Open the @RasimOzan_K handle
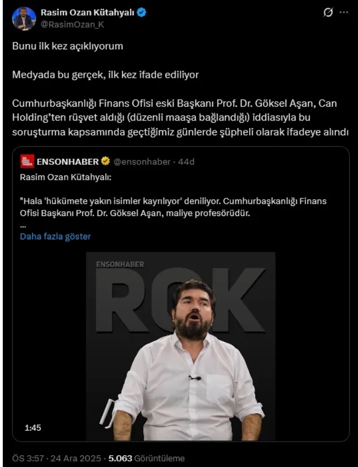 (72, 25)
